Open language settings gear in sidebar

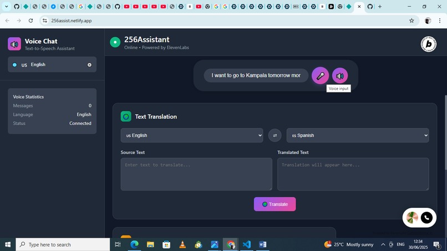click(x=89, y=65)
